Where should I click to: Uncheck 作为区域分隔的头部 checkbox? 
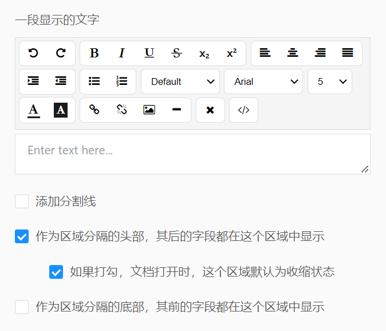22,236
